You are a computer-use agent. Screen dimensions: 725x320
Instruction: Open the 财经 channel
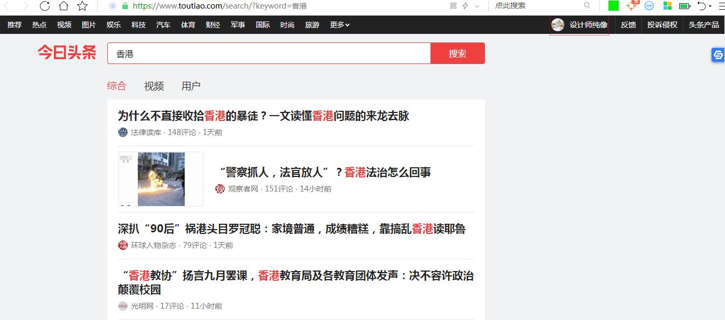[213, 25]
